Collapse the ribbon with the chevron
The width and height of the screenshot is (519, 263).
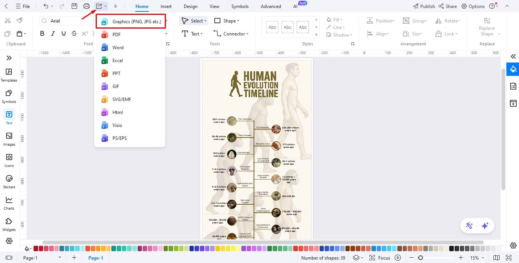(x=507, y=6)
